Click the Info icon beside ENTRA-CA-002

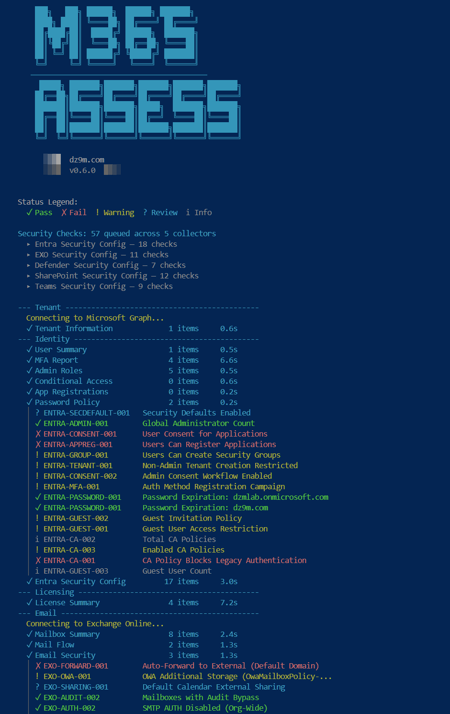pos(37,539)
